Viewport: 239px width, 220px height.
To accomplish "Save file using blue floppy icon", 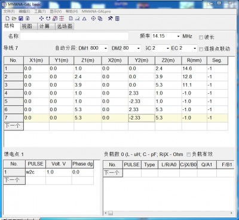I will pos(21,19).
